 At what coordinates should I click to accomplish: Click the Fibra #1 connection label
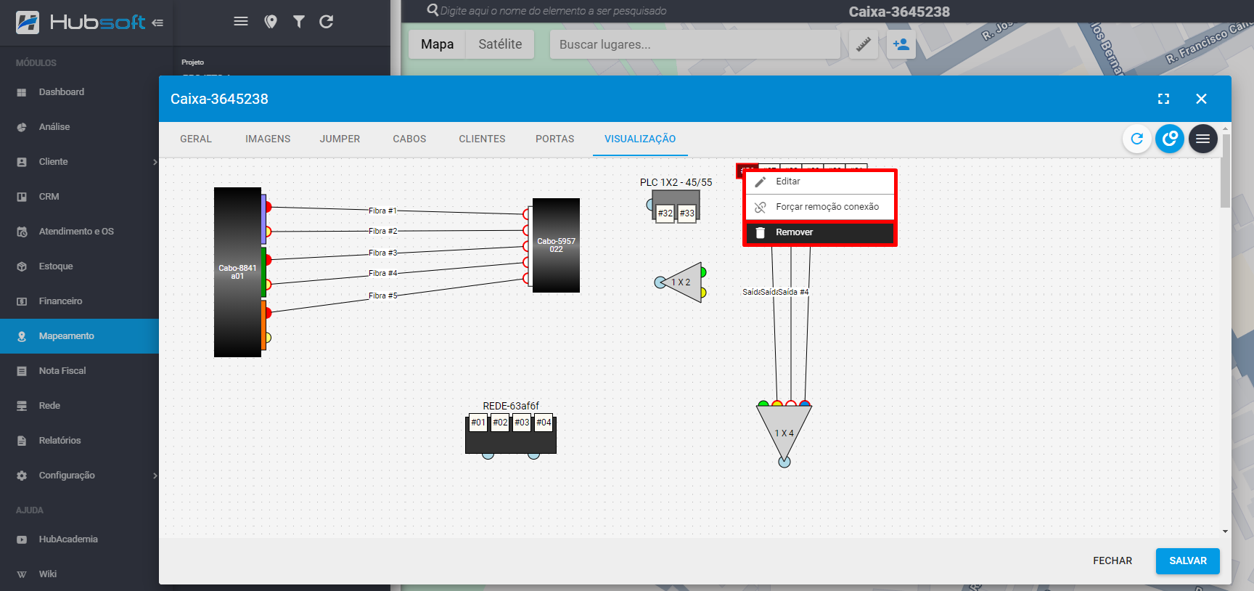coord(382,211)
